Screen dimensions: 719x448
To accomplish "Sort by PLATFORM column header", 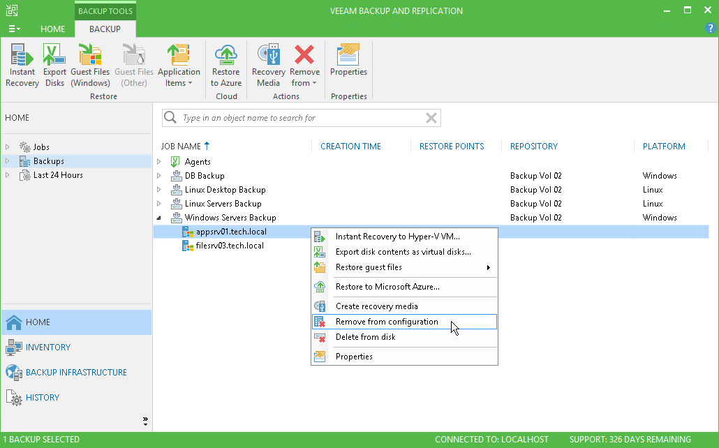I will pyautogui.click(x=664, y=147).
